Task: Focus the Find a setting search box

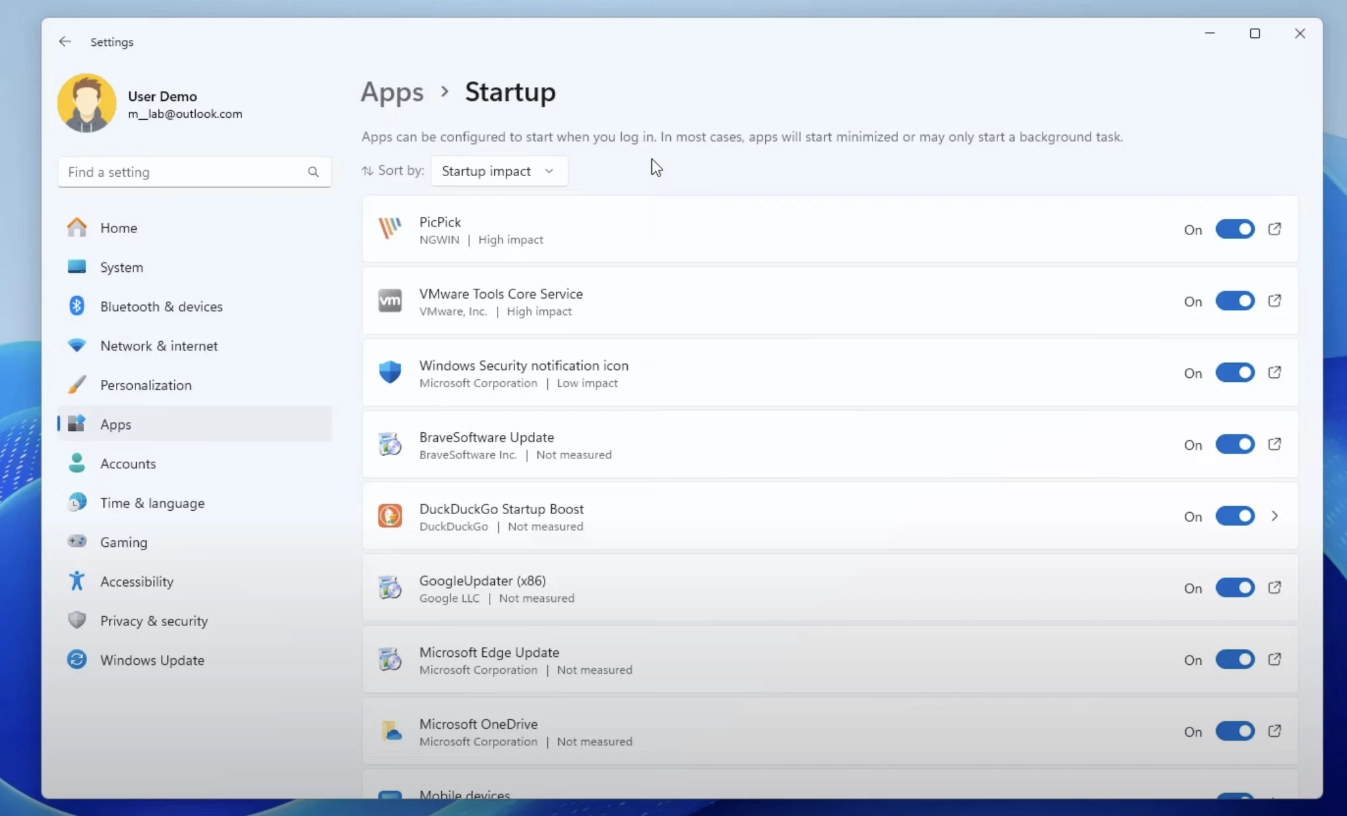Action: [194, 172]
